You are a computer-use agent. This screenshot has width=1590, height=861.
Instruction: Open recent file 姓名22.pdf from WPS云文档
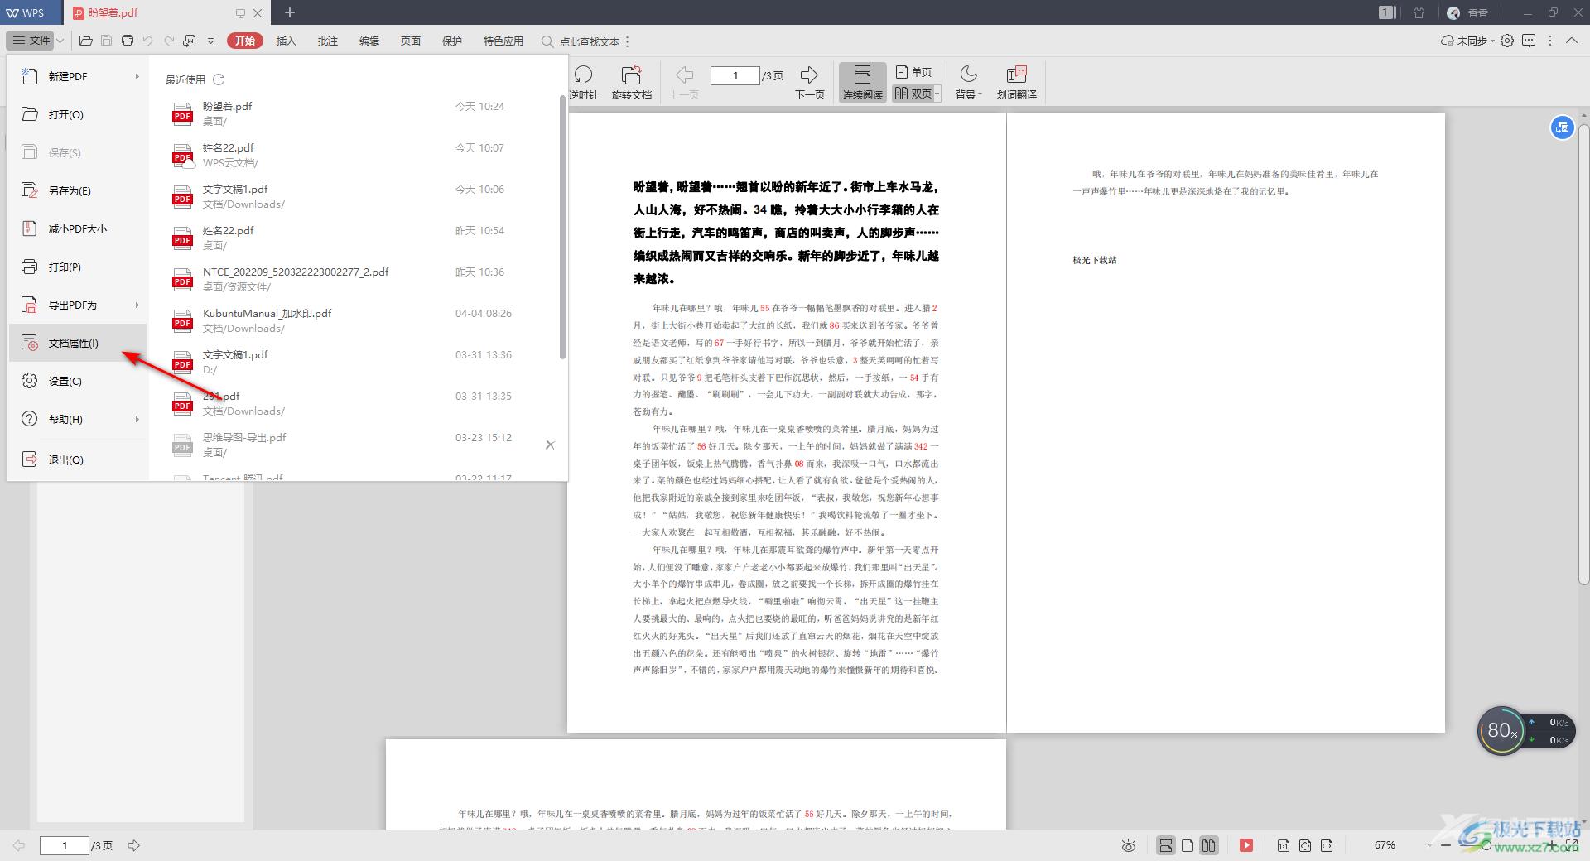point(356,155)
